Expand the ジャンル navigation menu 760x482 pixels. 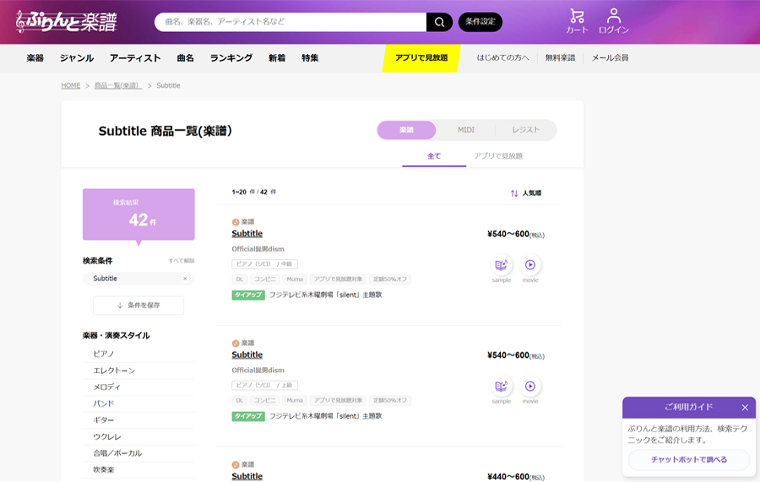77,58
